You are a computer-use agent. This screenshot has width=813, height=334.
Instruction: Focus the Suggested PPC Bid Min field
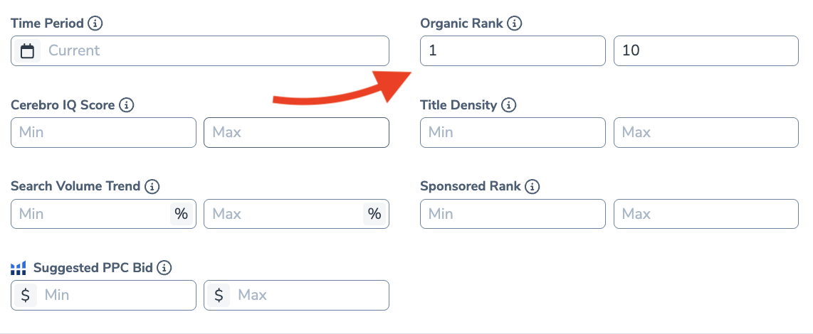pos(114,295)
